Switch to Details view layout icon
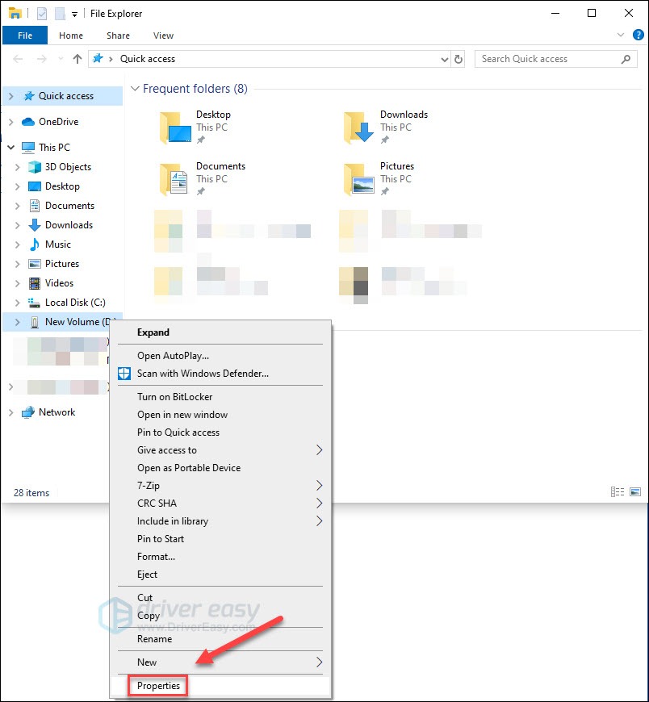This screenshot has height=702, width=649. [x=618, y=492]
